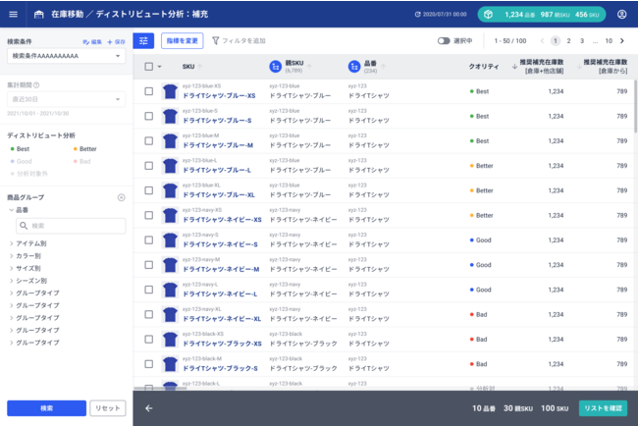
Task: Open the 検索条件 dropdown
Action: click(66, 56)
